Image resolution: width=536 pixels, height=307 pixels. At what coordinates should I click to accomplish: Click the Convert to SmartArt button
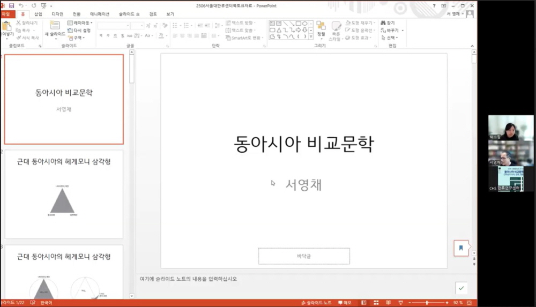tap(244, 38)
